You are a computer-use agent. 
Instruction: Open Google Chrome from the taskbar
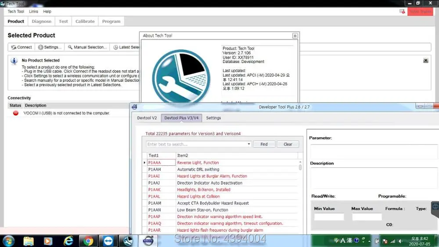tap(88, 241)
